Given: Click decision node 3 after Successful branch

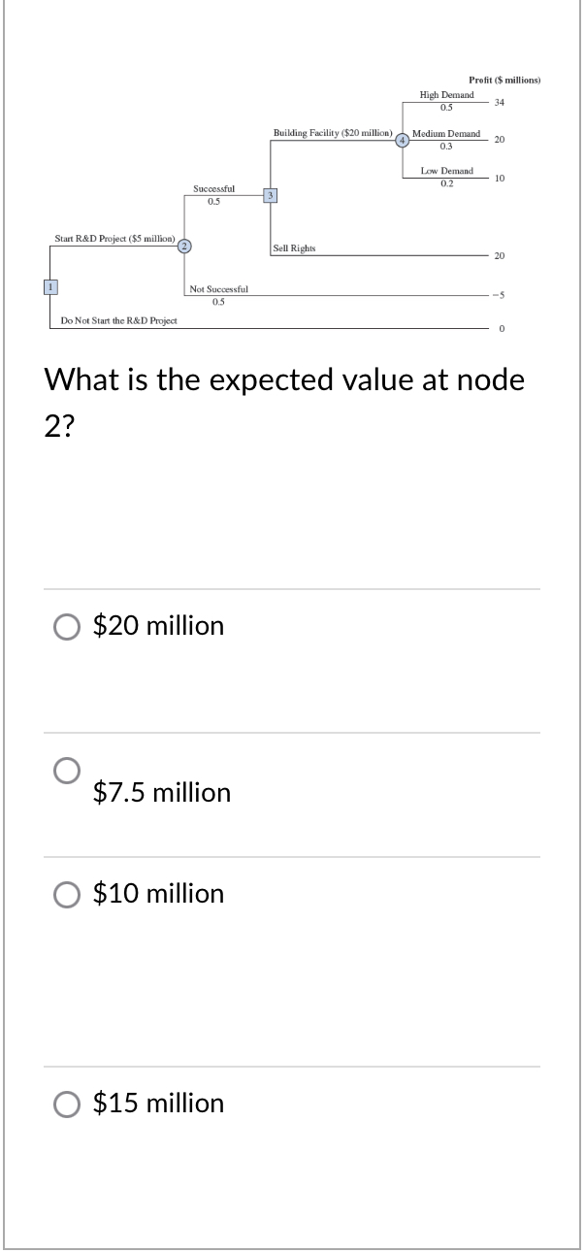Looking at the screenshot, I should pos(270,195).
